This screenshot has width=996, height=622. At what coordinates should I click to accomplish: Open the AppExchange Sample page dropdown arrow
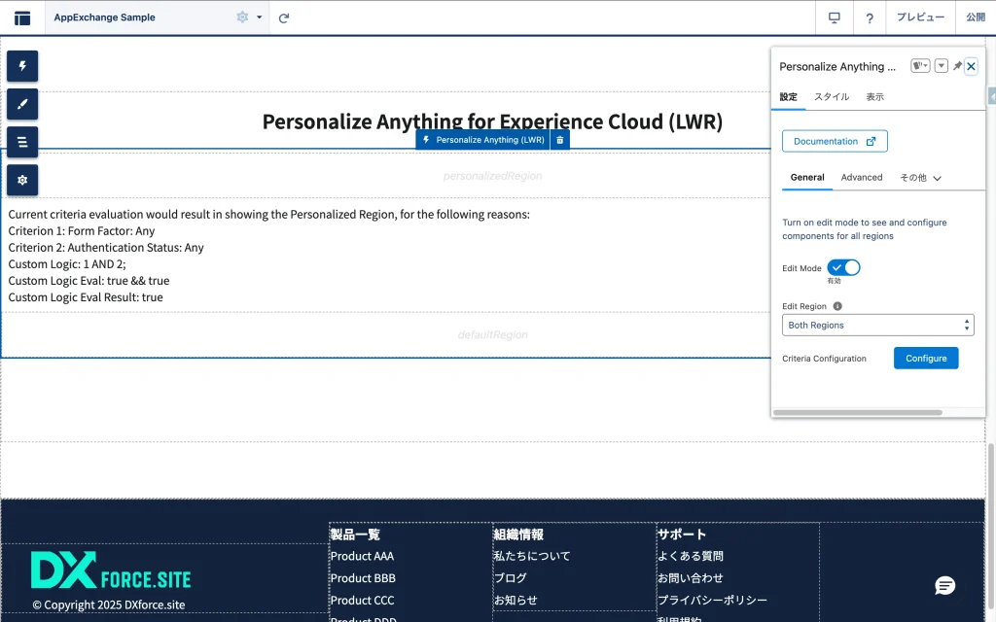point(260,17)
